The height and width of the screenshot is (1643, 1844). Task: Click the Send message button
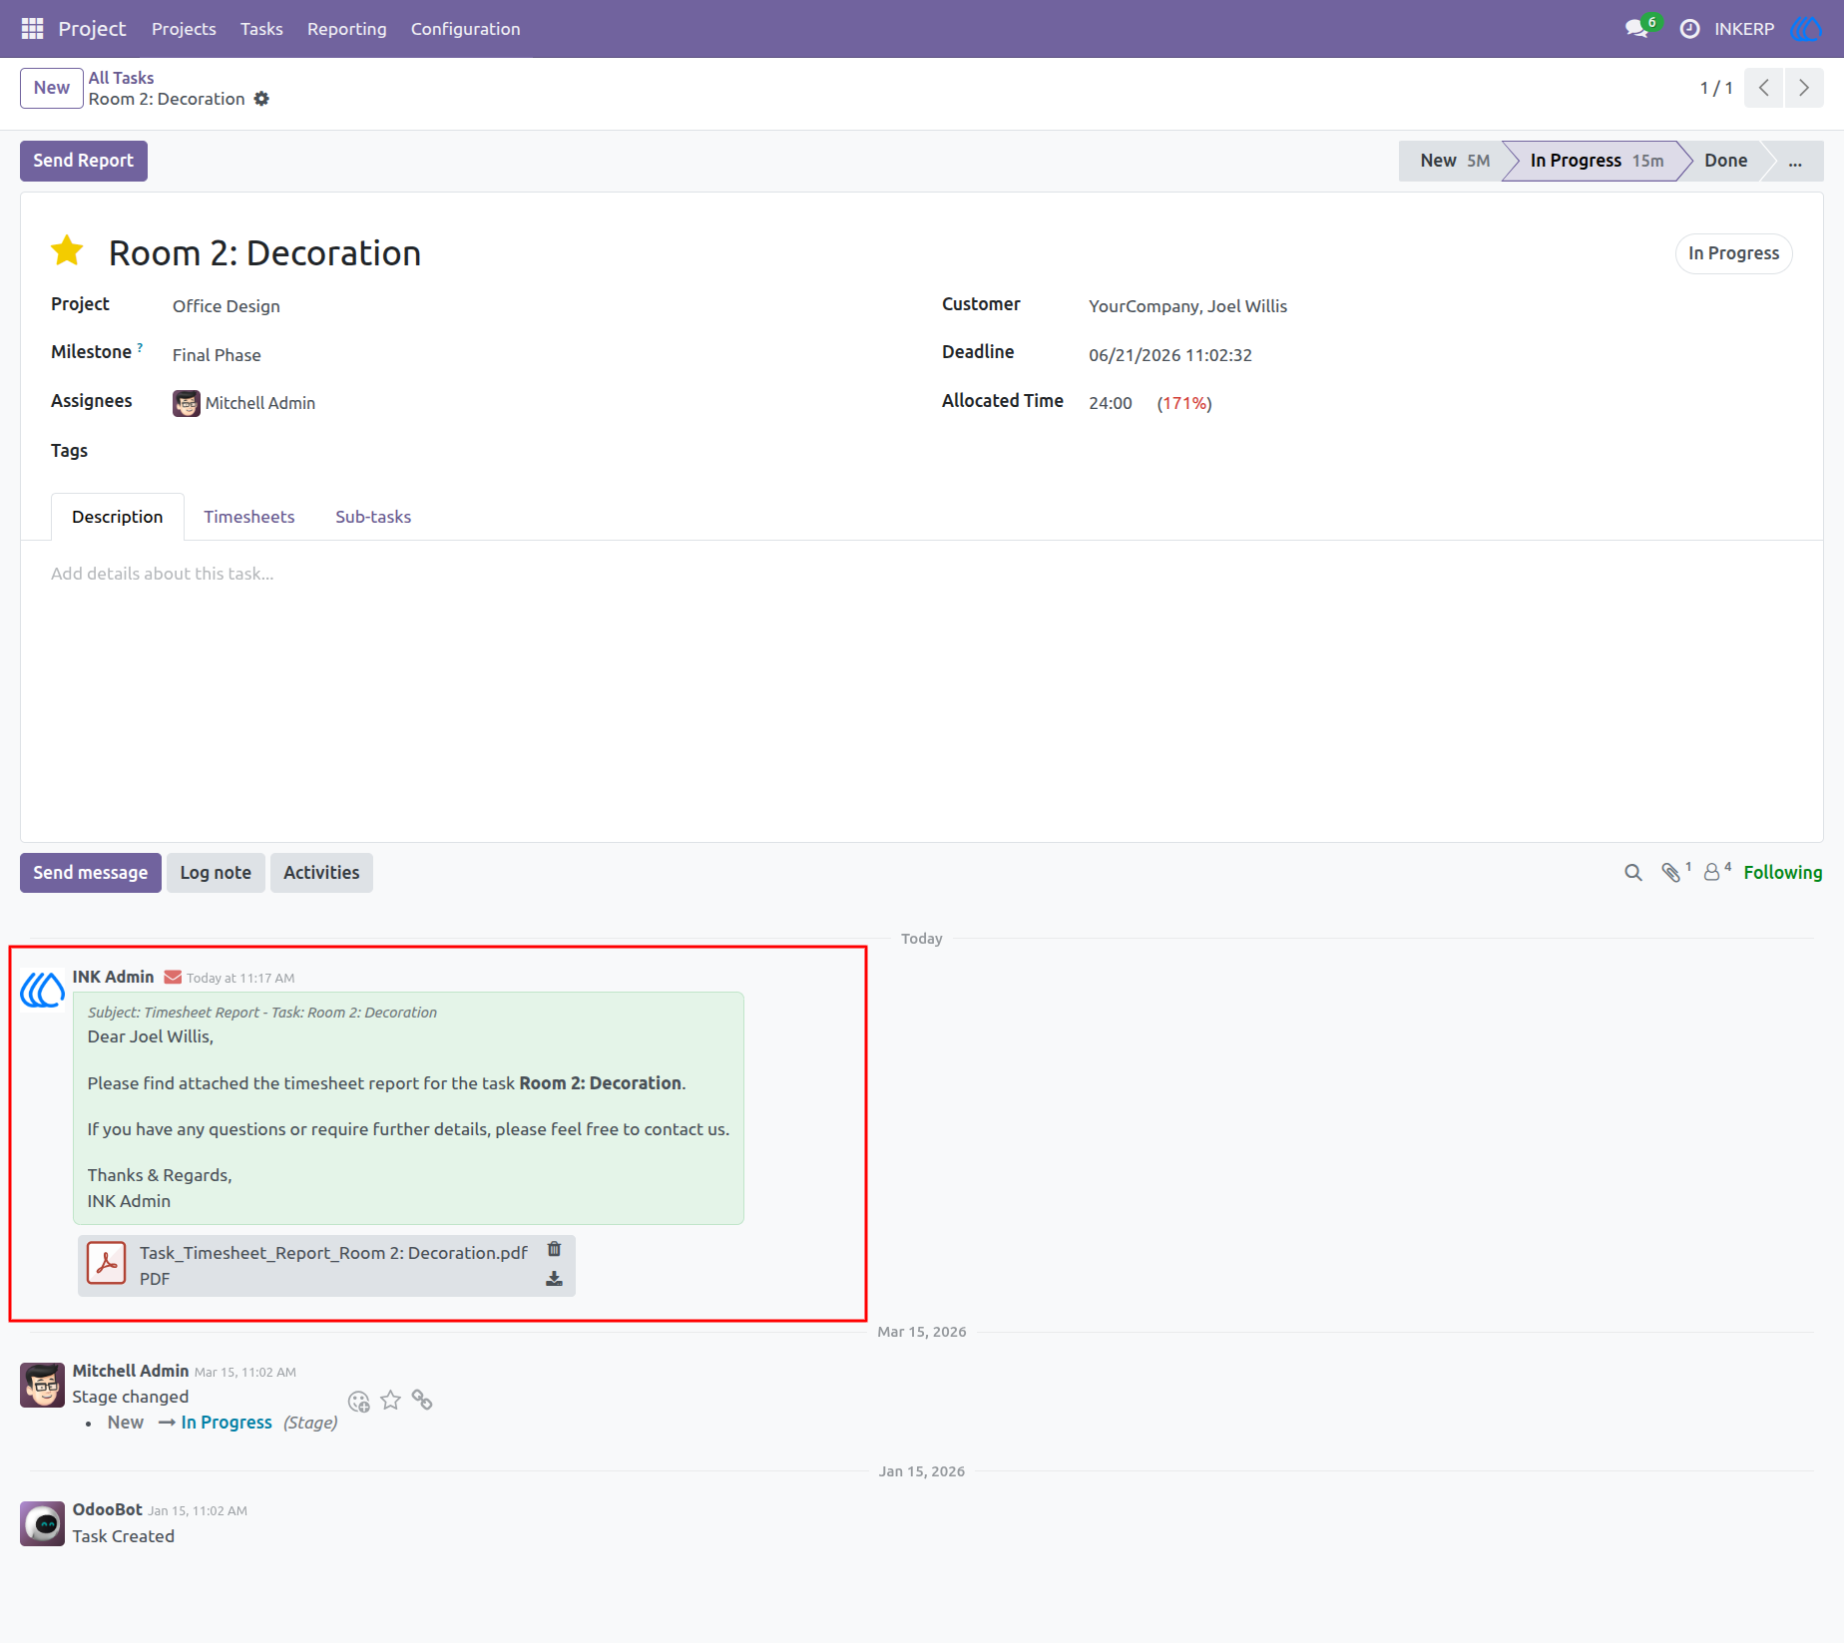point(91,873)
